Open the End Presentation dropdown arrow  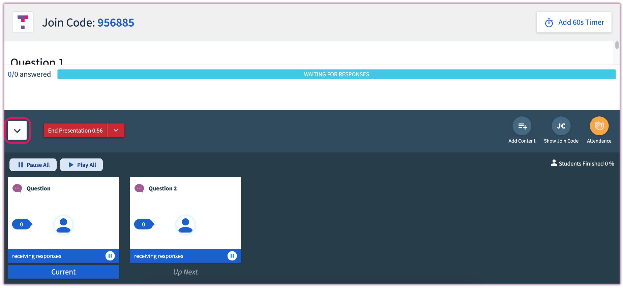point(116,131)
